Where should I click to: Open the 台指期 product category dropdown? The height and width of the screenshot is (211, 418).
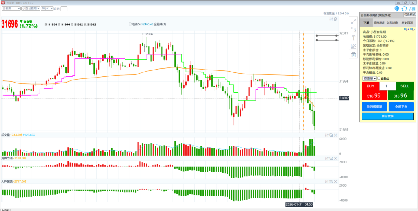coord(11,8)
